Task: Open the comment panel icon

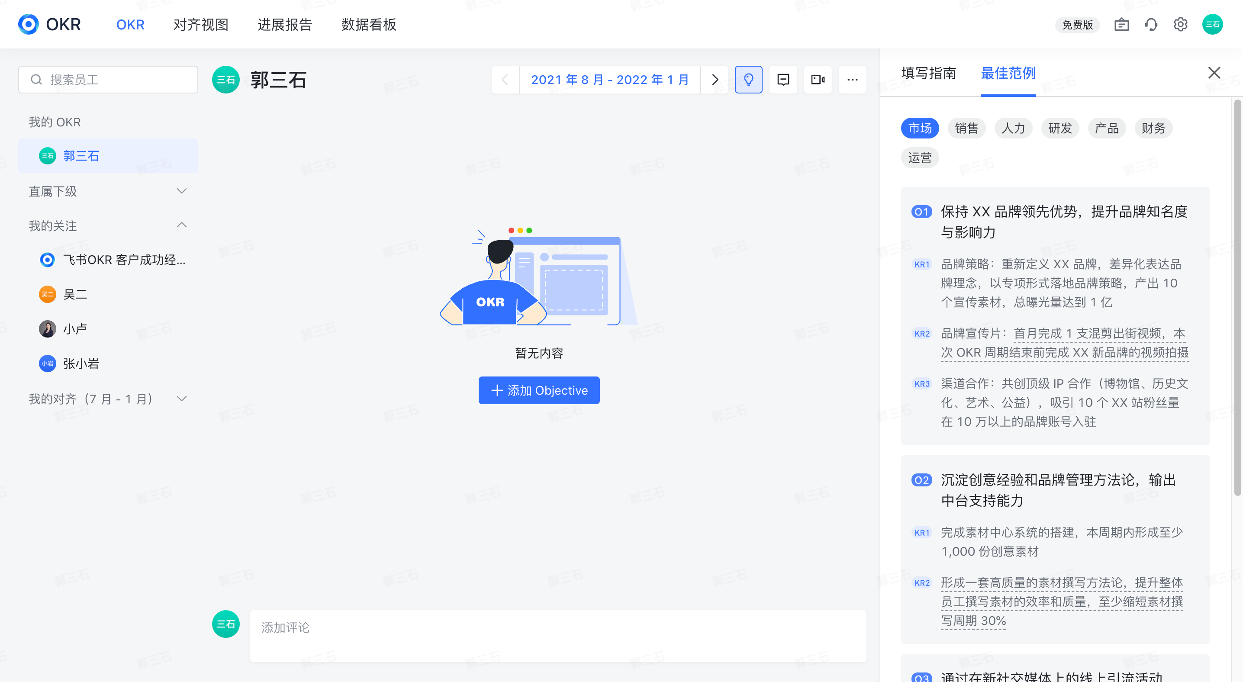Action: (783, 80)
